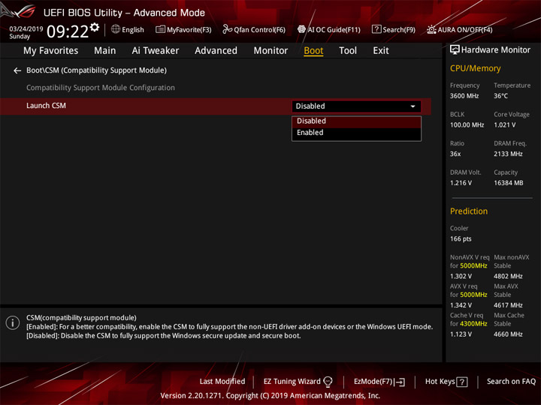Click the 09:22 clock
Screen dimensions: 541x405
68,31
